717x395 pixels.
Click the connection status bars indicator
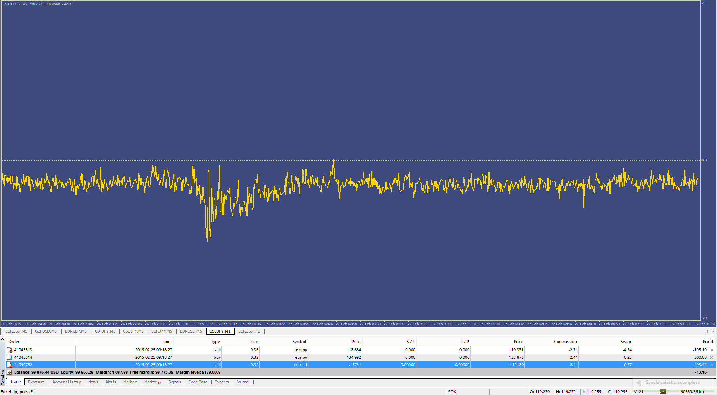[663, 392]
